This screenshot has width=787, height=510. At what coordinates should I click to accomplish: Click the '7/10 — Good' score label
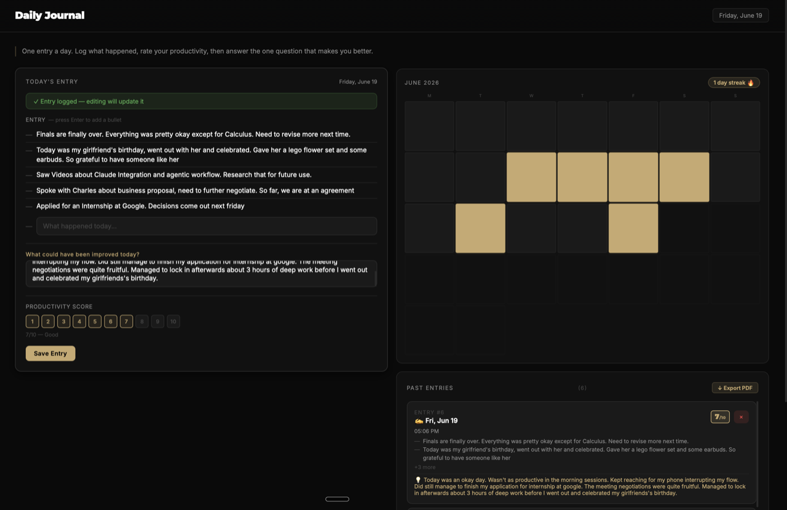point(42,335)
